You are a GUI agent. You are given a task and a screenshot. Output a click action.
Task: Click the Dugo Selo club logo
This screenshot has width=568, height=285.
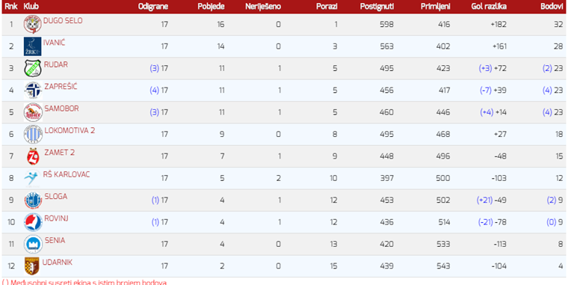pyautogui.click(x=33, y=24)
